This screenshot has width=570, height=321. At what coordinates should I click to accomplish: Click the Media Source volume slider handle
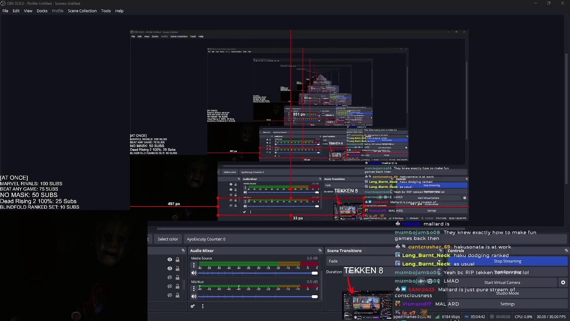coord(314,273)
